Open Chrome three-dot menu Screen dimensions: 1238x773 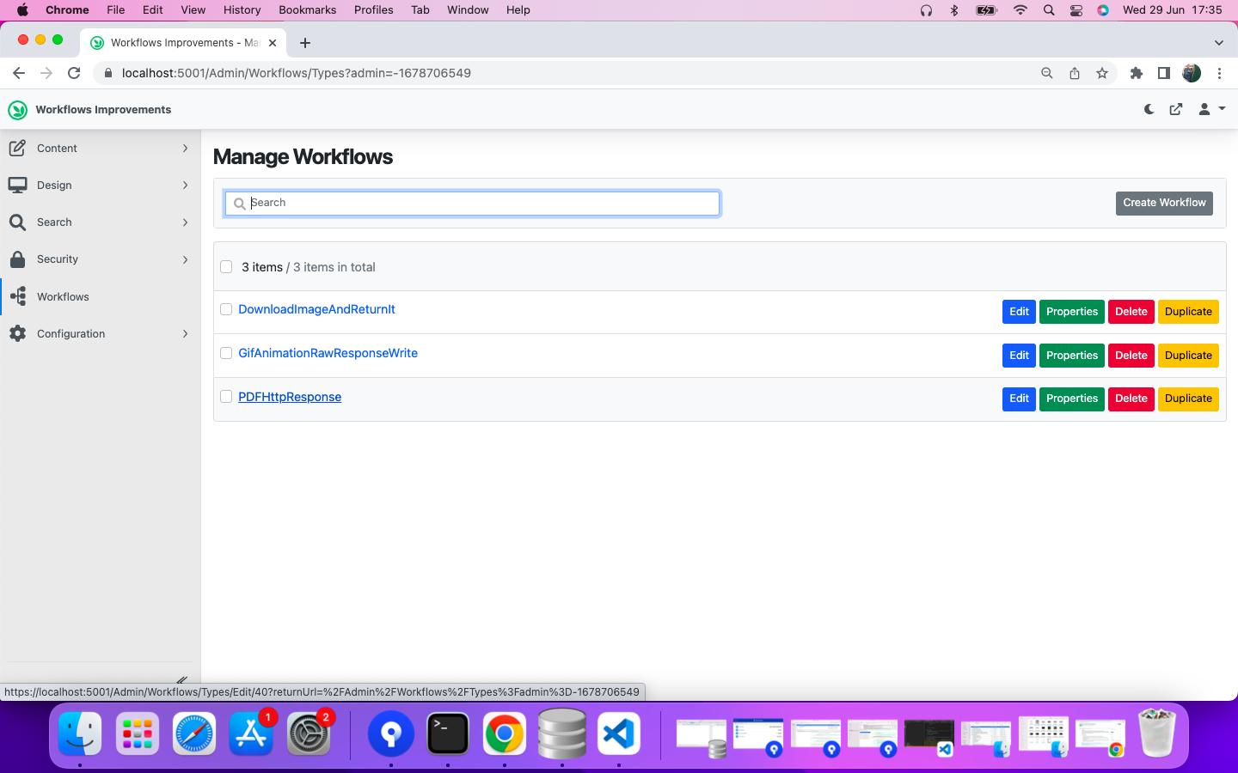1219,73
